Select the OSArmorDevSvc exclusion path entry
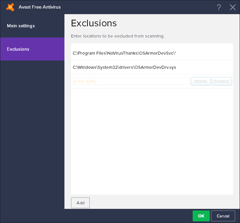 pyautogui.click(x=125, y=53)
